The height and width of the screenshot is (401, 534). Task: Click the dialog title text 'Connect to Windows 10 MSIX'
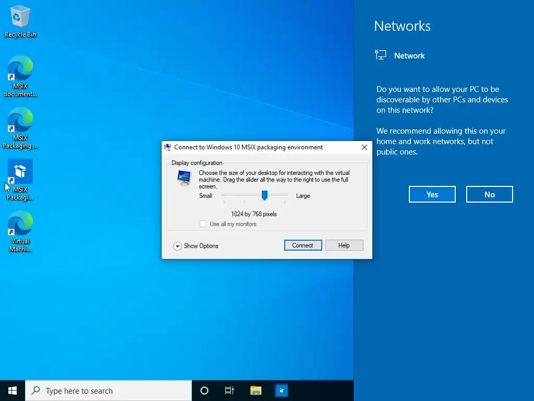[x=248, y=147]
